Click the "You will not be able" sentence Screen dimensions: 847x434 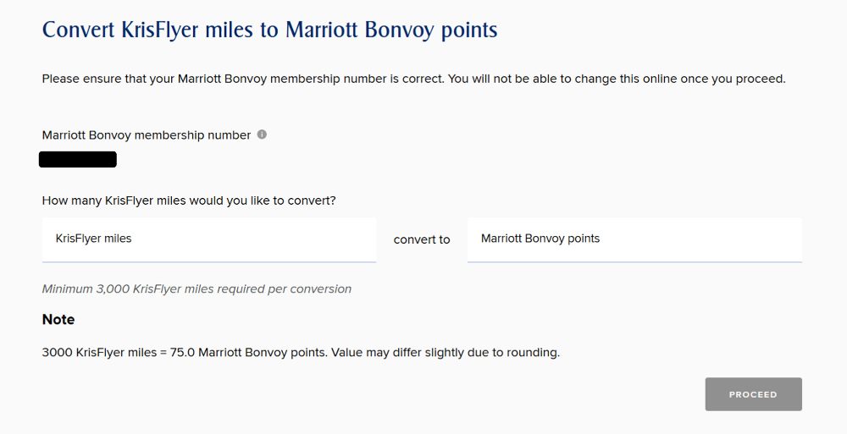coord(617,79)
